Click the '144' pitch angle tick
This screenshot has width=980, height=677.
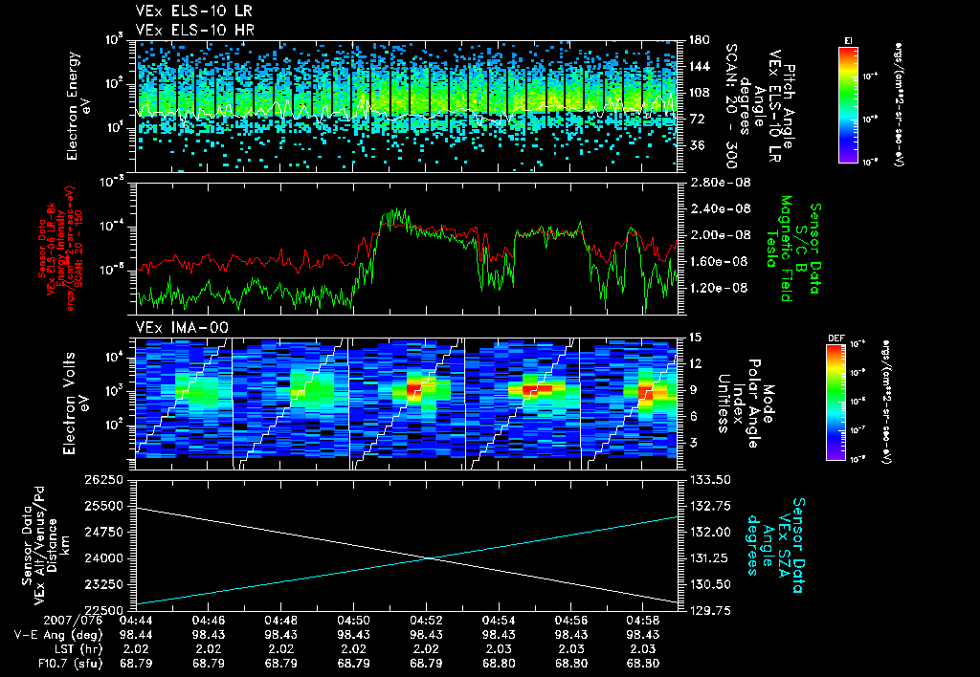pos(700,66)
